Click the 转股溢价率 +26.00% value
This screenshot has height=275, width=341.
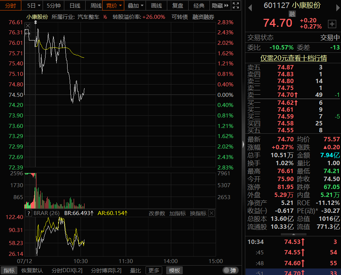[154, 17]
